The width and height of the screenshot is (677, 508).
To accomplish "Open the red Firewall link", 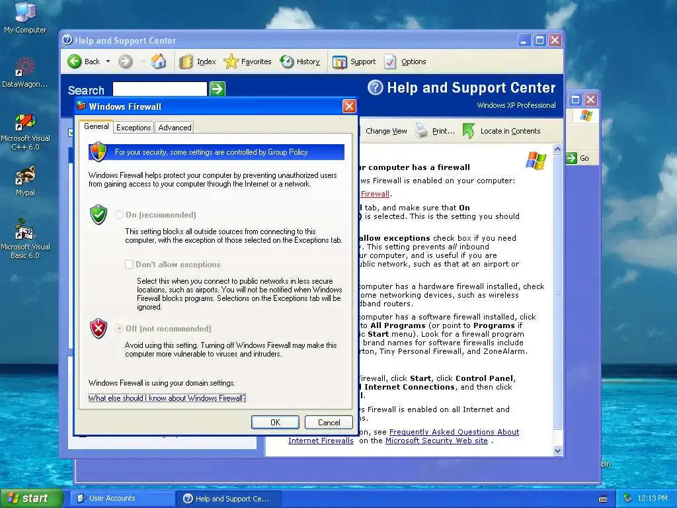I will point(375,194).
